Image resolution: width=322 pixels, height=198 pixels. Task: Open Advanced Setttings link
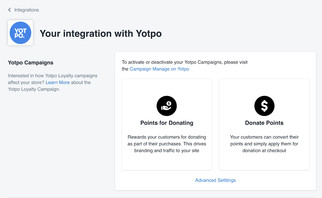click(215, 180)
